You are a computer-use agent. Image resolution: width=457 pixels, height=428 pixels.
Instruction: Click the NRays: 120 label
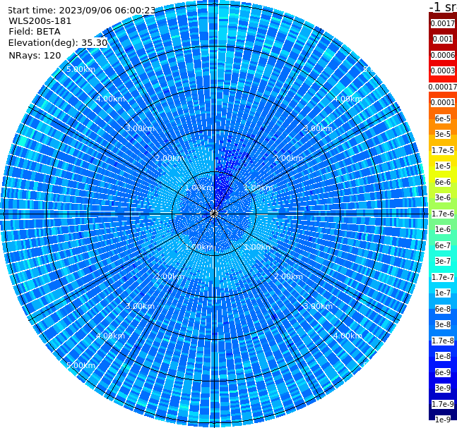(x=35, y=55)
